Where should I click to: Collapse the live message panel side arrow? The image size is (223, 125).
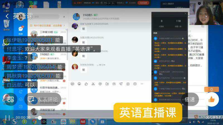[x=152, y=73]
